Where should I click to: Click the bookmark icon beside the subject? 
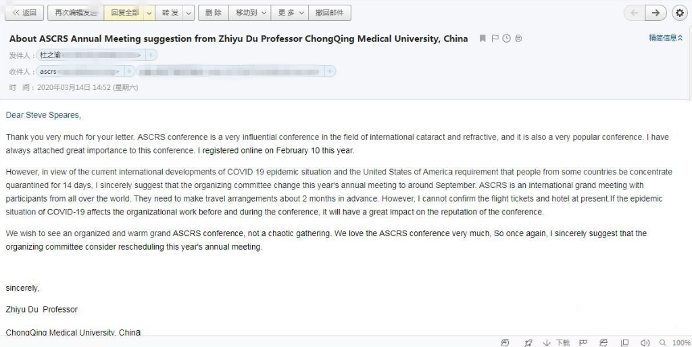[483, 39]
